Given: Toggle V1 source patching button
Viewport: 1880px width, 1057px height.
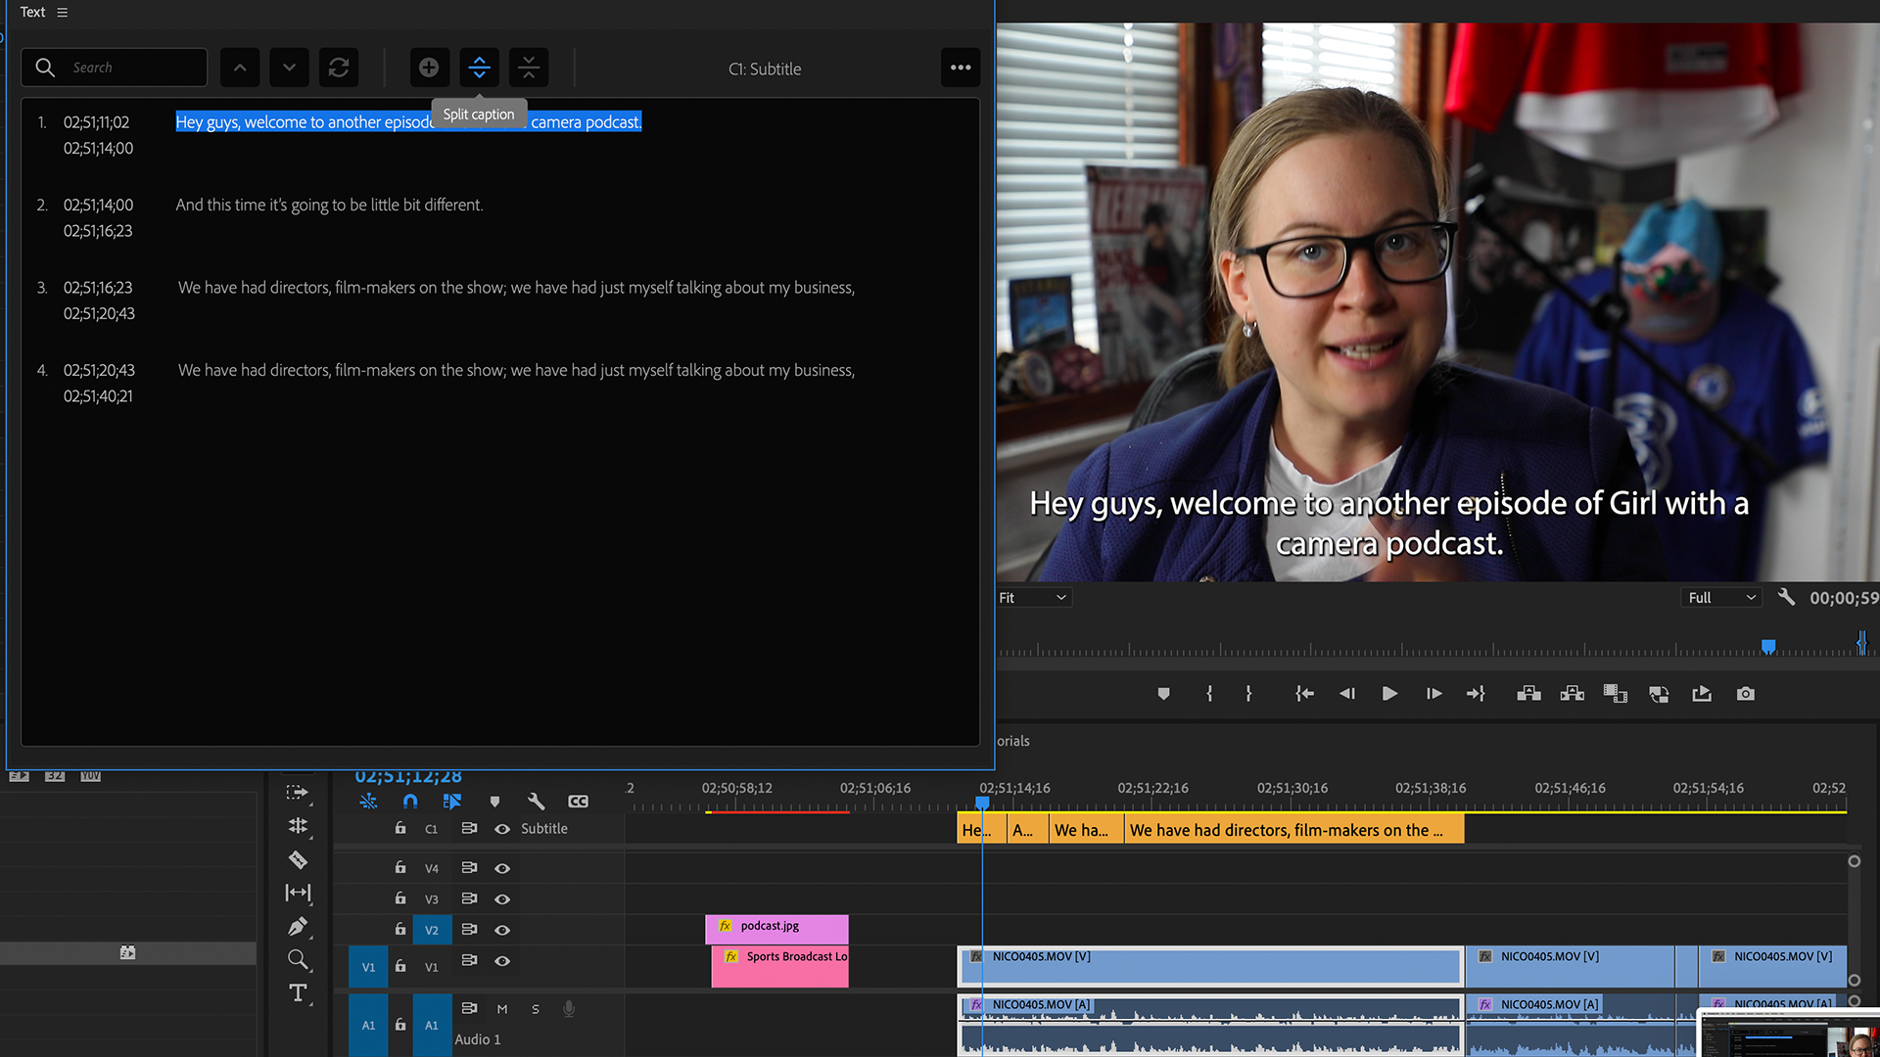Looking at the screenshot, I should point(368,967).
